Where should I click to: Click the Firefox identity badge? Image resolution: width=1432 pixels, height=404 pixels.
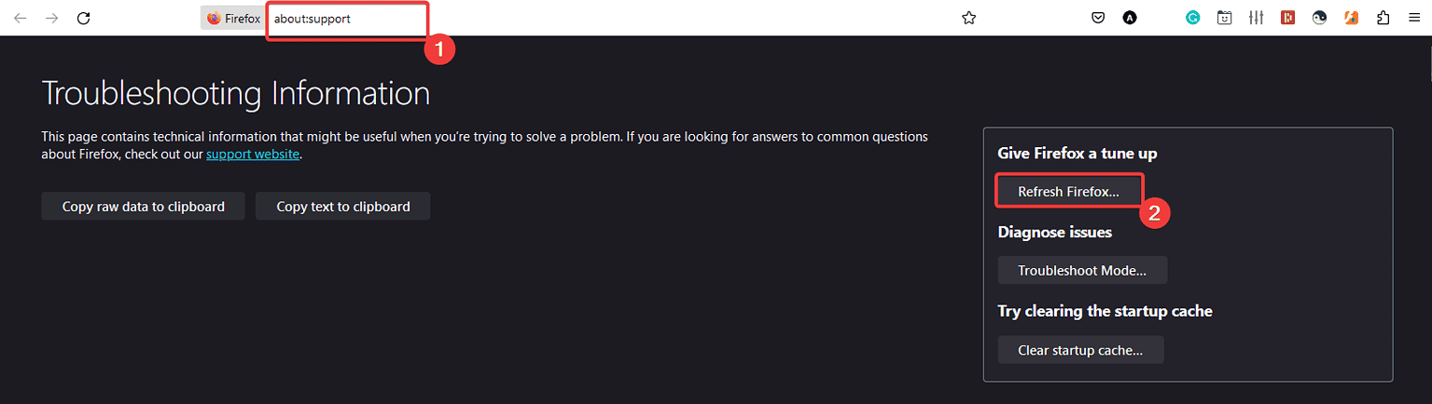click(x=233, y=18)
